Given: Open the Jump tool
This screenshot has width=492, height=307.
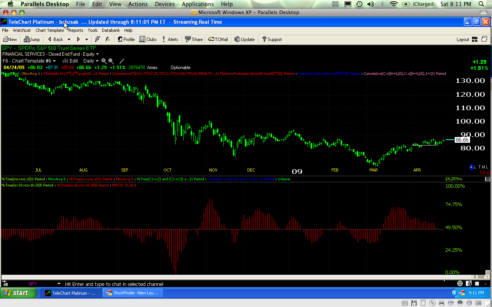Looking at the screenshot, I should [32, 39].
